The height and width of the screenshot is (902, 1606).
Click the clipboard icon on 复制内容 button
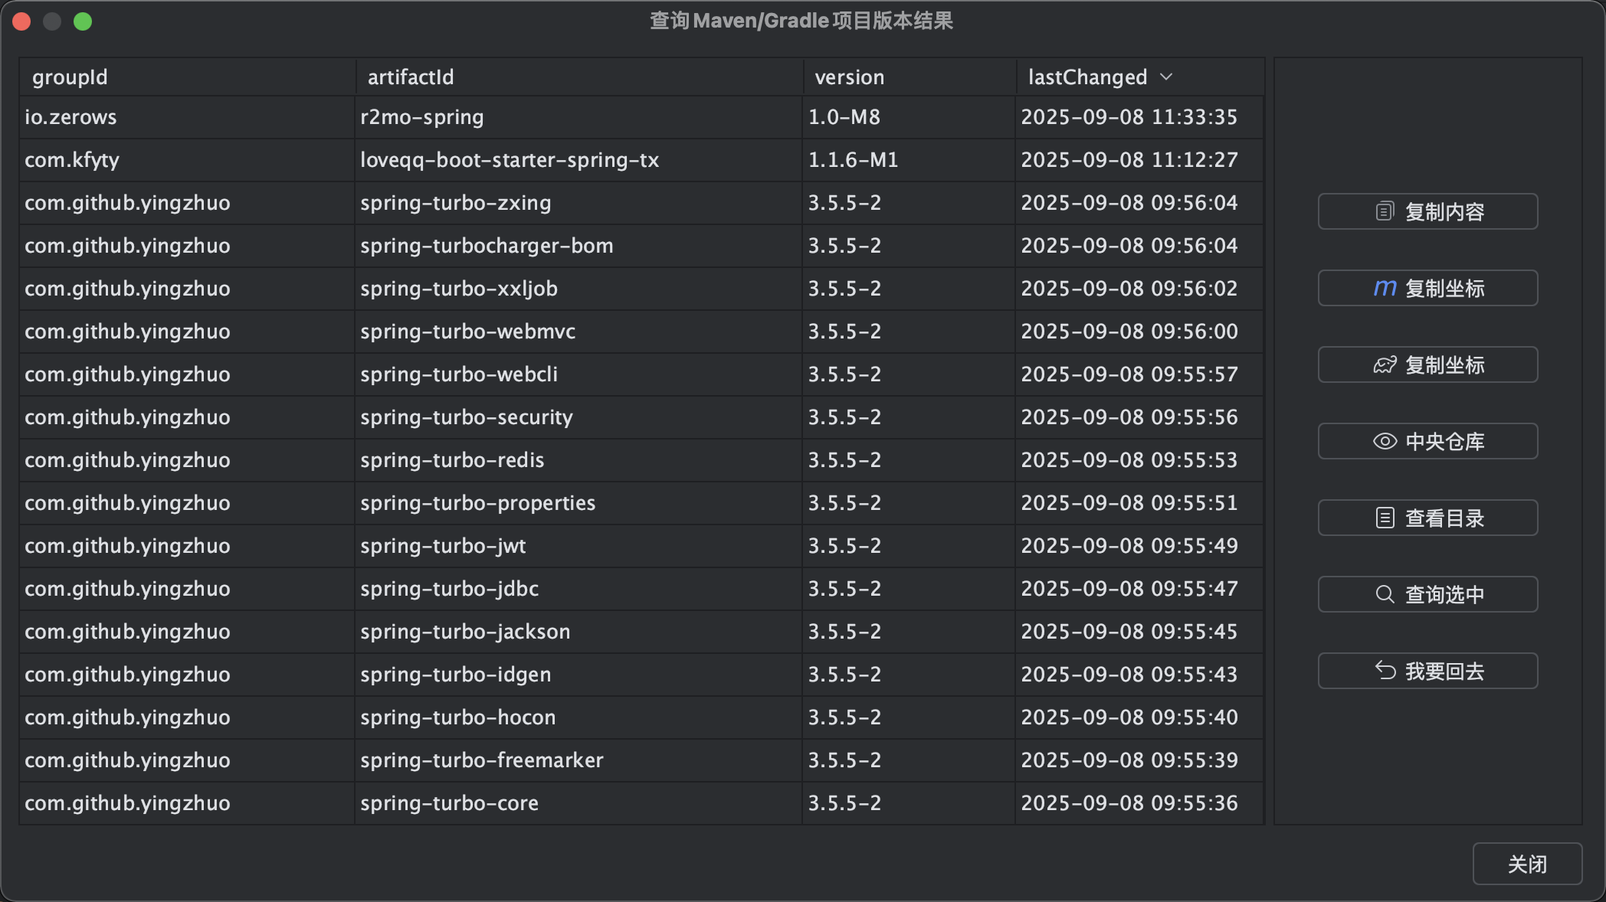point(1384,211)
